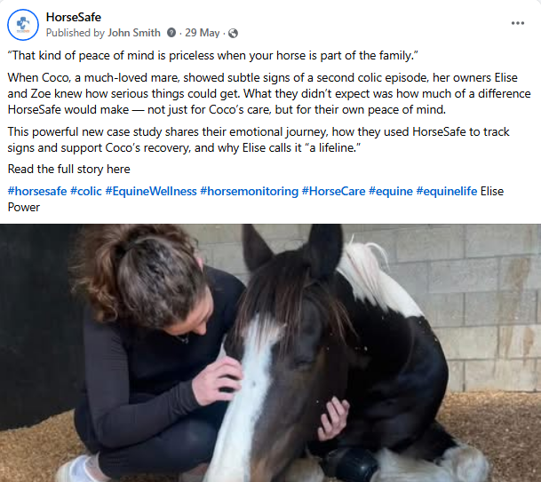
Task: Click the question mark publisher info icon
Action: tap(171, 33)
